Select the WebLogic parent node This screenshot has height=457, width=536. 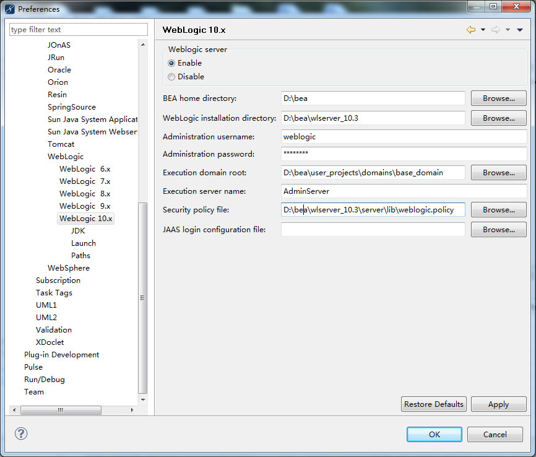(66, 157)
